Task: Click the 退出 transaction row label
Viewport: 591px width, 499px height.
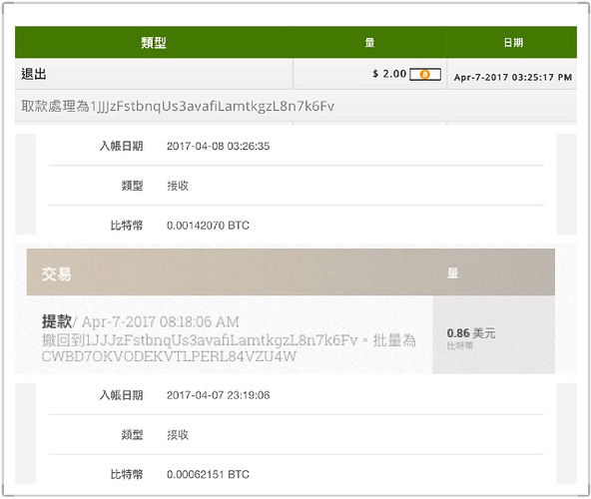Action: [x=34, y=74]
